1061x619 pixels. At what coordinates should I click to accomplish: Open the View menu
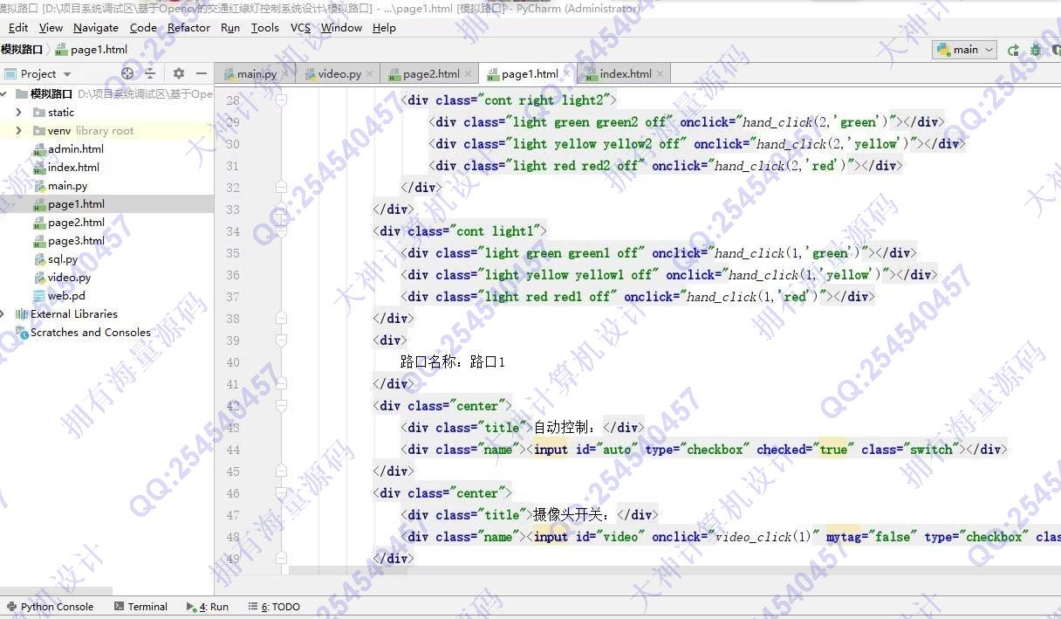point(51,28)
